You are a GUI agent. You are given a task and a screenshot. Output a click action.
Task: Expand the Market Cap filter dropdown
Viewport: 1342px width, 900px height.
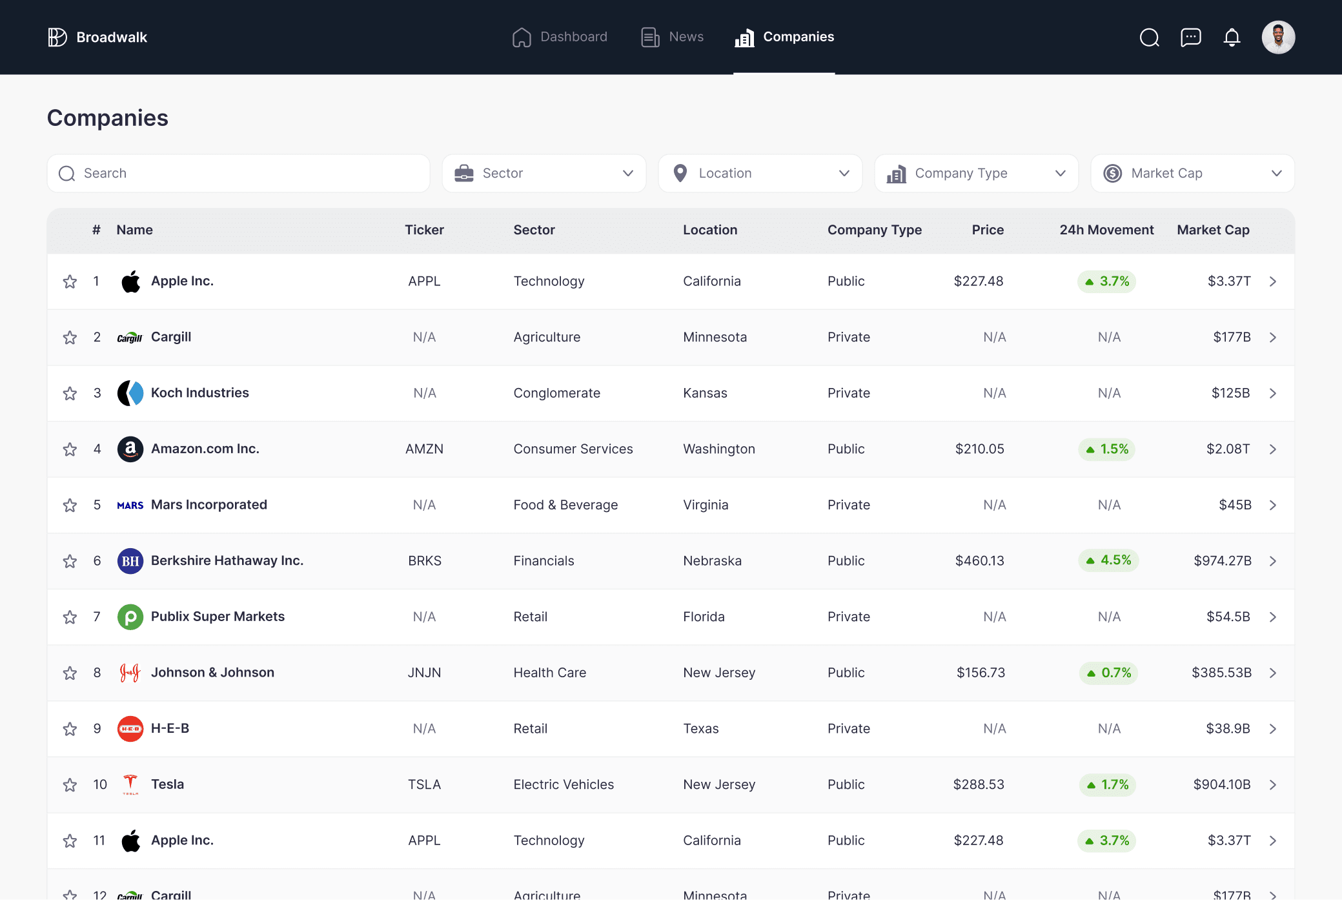pos(1193,173)
